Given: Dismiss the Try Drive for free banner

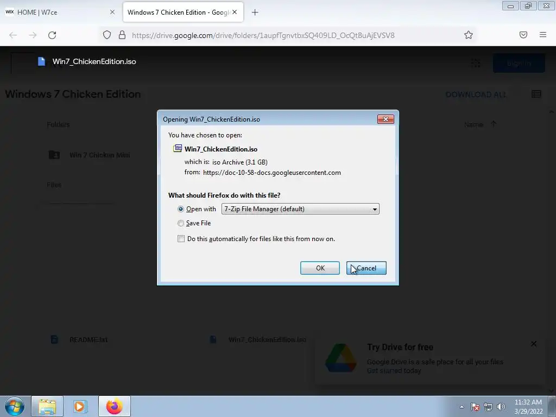Looking at the screenshot, I should pyautogui.click(x=534, y=344).
